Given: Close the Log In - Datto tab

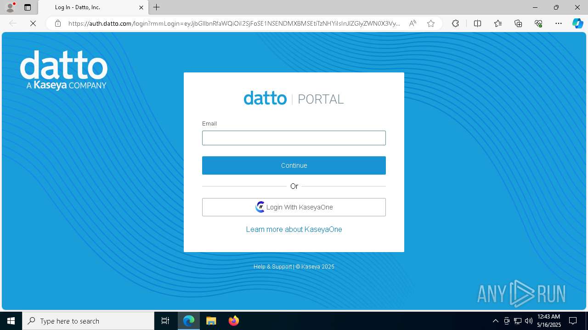Looking at the screenshot, I should [141, 7].
